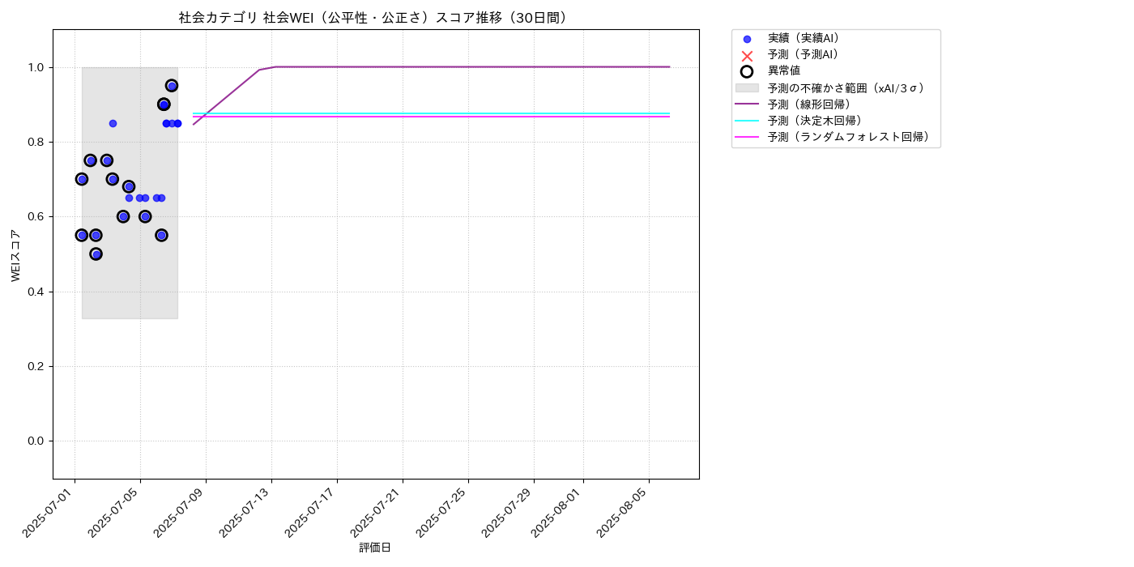Viewport: 1134px width, 567px height.
Task: Click the x-axis label 評価日
Action: (375, 548)
